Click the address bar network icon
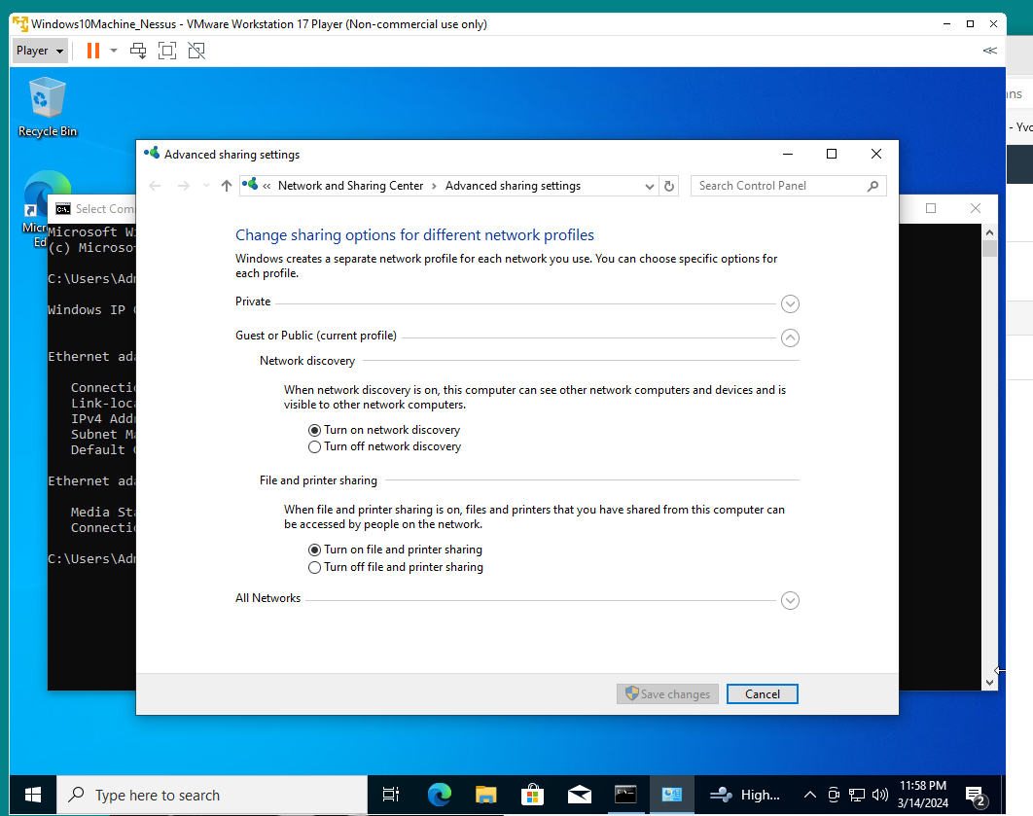The height and width of the screenshot is (816, 1033). pos(250,185)
